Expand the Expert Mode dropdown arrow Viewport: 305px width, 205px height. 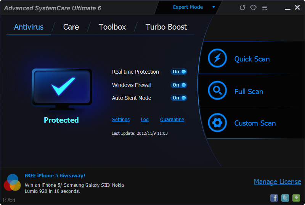coord(213,7)
